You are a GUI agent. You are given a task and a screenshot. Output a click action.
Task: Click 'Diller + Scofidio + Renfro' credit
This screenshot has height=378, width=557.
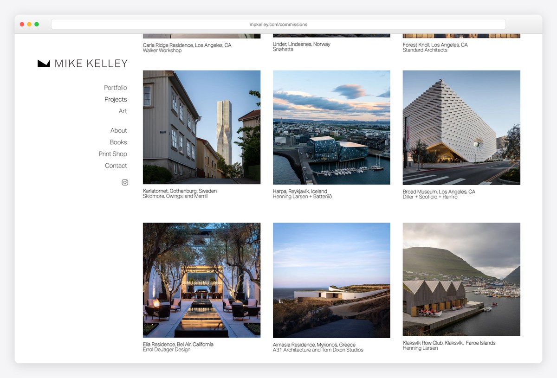430,197
